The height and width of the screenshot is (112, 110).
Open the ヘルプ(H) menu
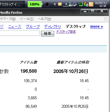point(45,19)
